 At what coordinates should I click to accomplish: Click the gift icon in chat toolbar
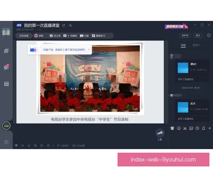click(172, 128)
